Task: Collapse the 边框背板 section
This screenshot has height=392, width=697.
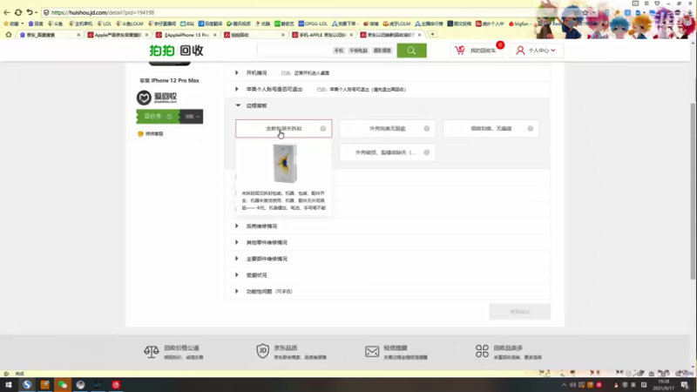Action: 238,105
